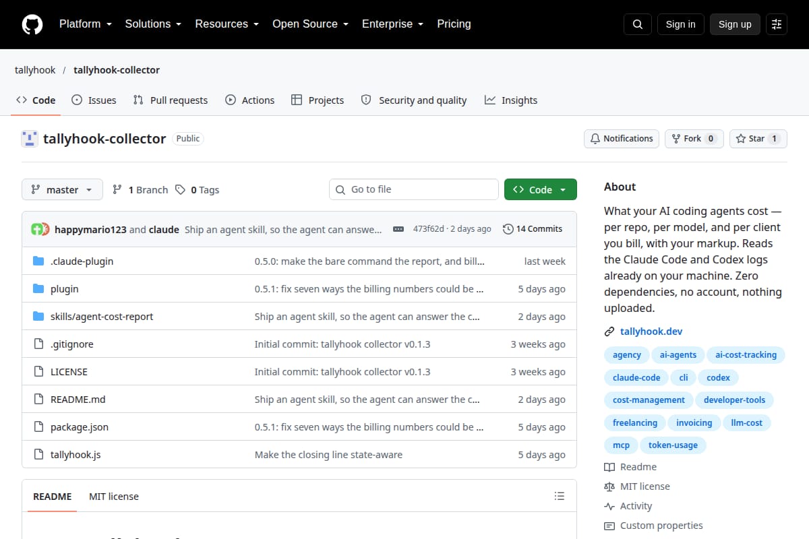Screen dimensions: 809x539
Task: Open the claude-code topic tag
Action: [x=636, y=377]
